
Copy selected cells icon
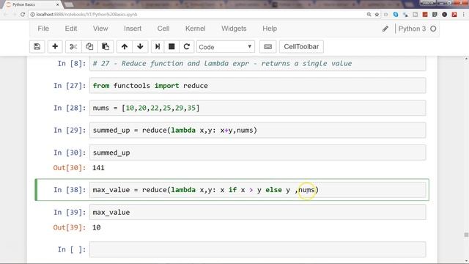click(89, 47)
